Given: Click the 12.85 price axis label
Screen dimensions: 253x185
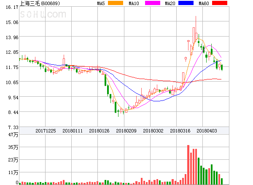Looking at the screenshot, I should 12,52.
